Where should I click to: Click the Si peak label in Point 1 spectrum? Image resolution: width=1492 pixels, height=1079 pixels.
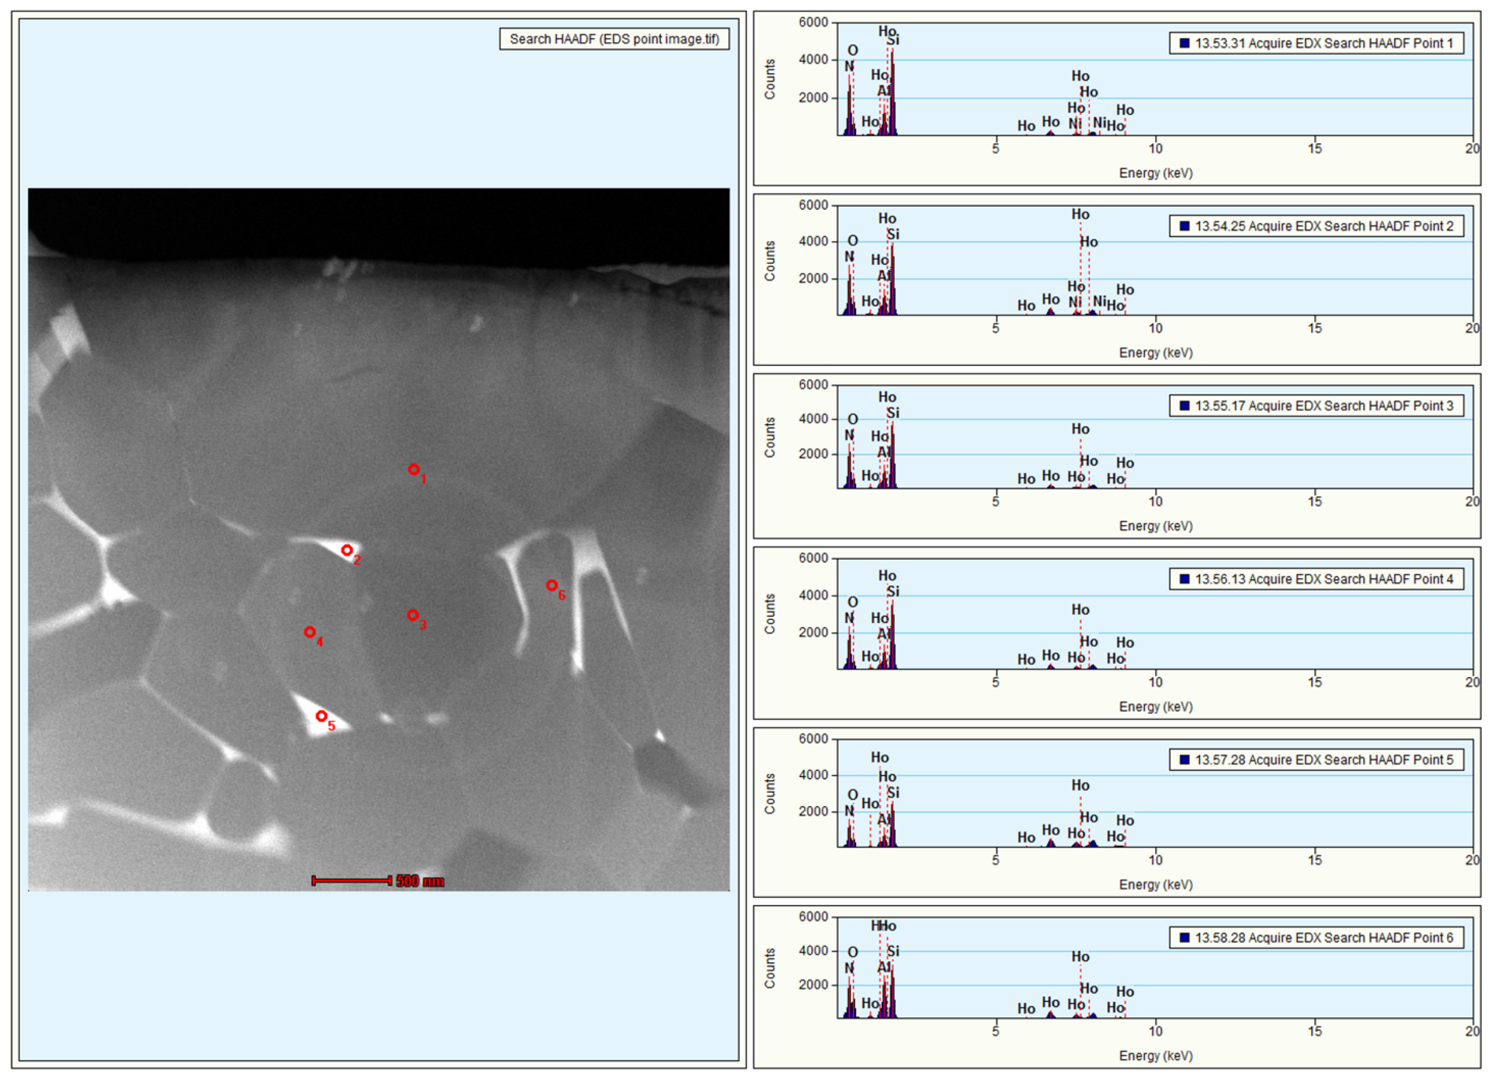(x=893, y=41)
